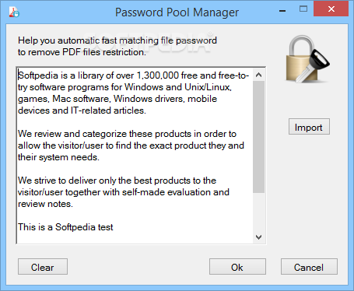Click the scrollbar up arrow
Viewport: 354px width, 291px height.
pyautogui.click(x=258, y=75)
